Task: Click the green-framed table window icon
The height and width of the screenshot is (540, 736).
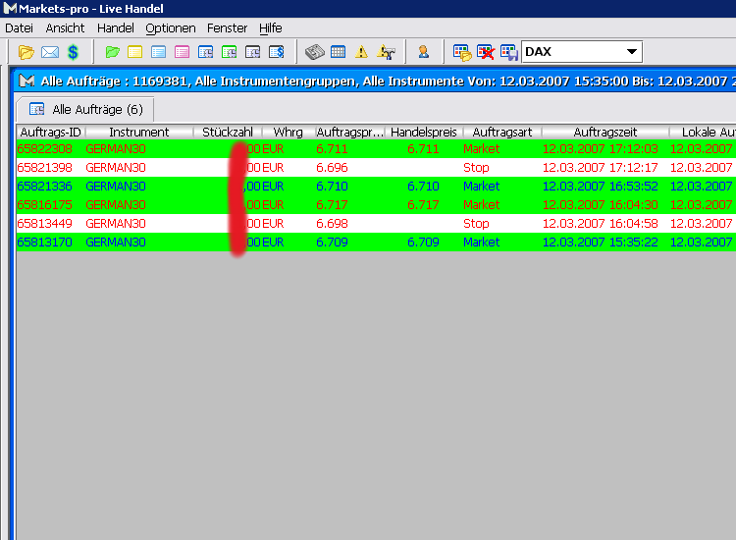Action: pyautogui.click(x=229, y=52)
